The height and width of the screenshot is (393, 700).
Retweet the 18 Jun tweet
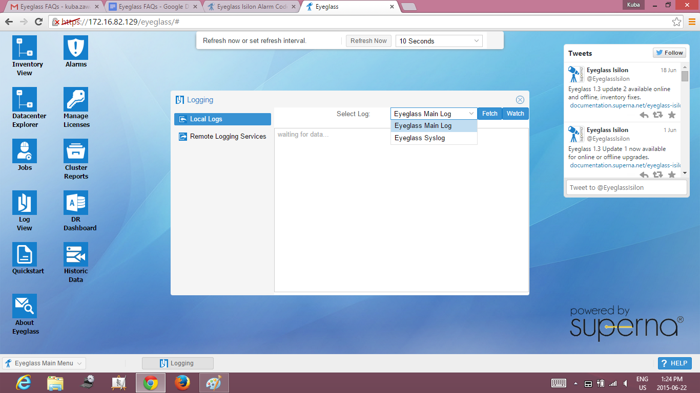(658, 115)
